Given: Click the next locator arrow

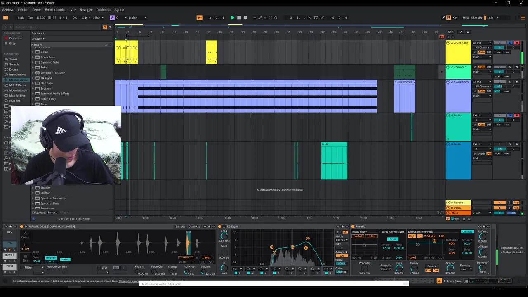Looking at the screenshot, I should click(453, 37).
